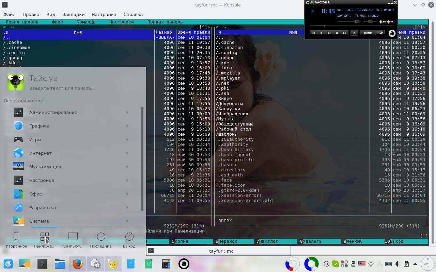Viewport: 436px width, 272px height.
Task: Pause playback in Audacious
Action: coord(329,33)
